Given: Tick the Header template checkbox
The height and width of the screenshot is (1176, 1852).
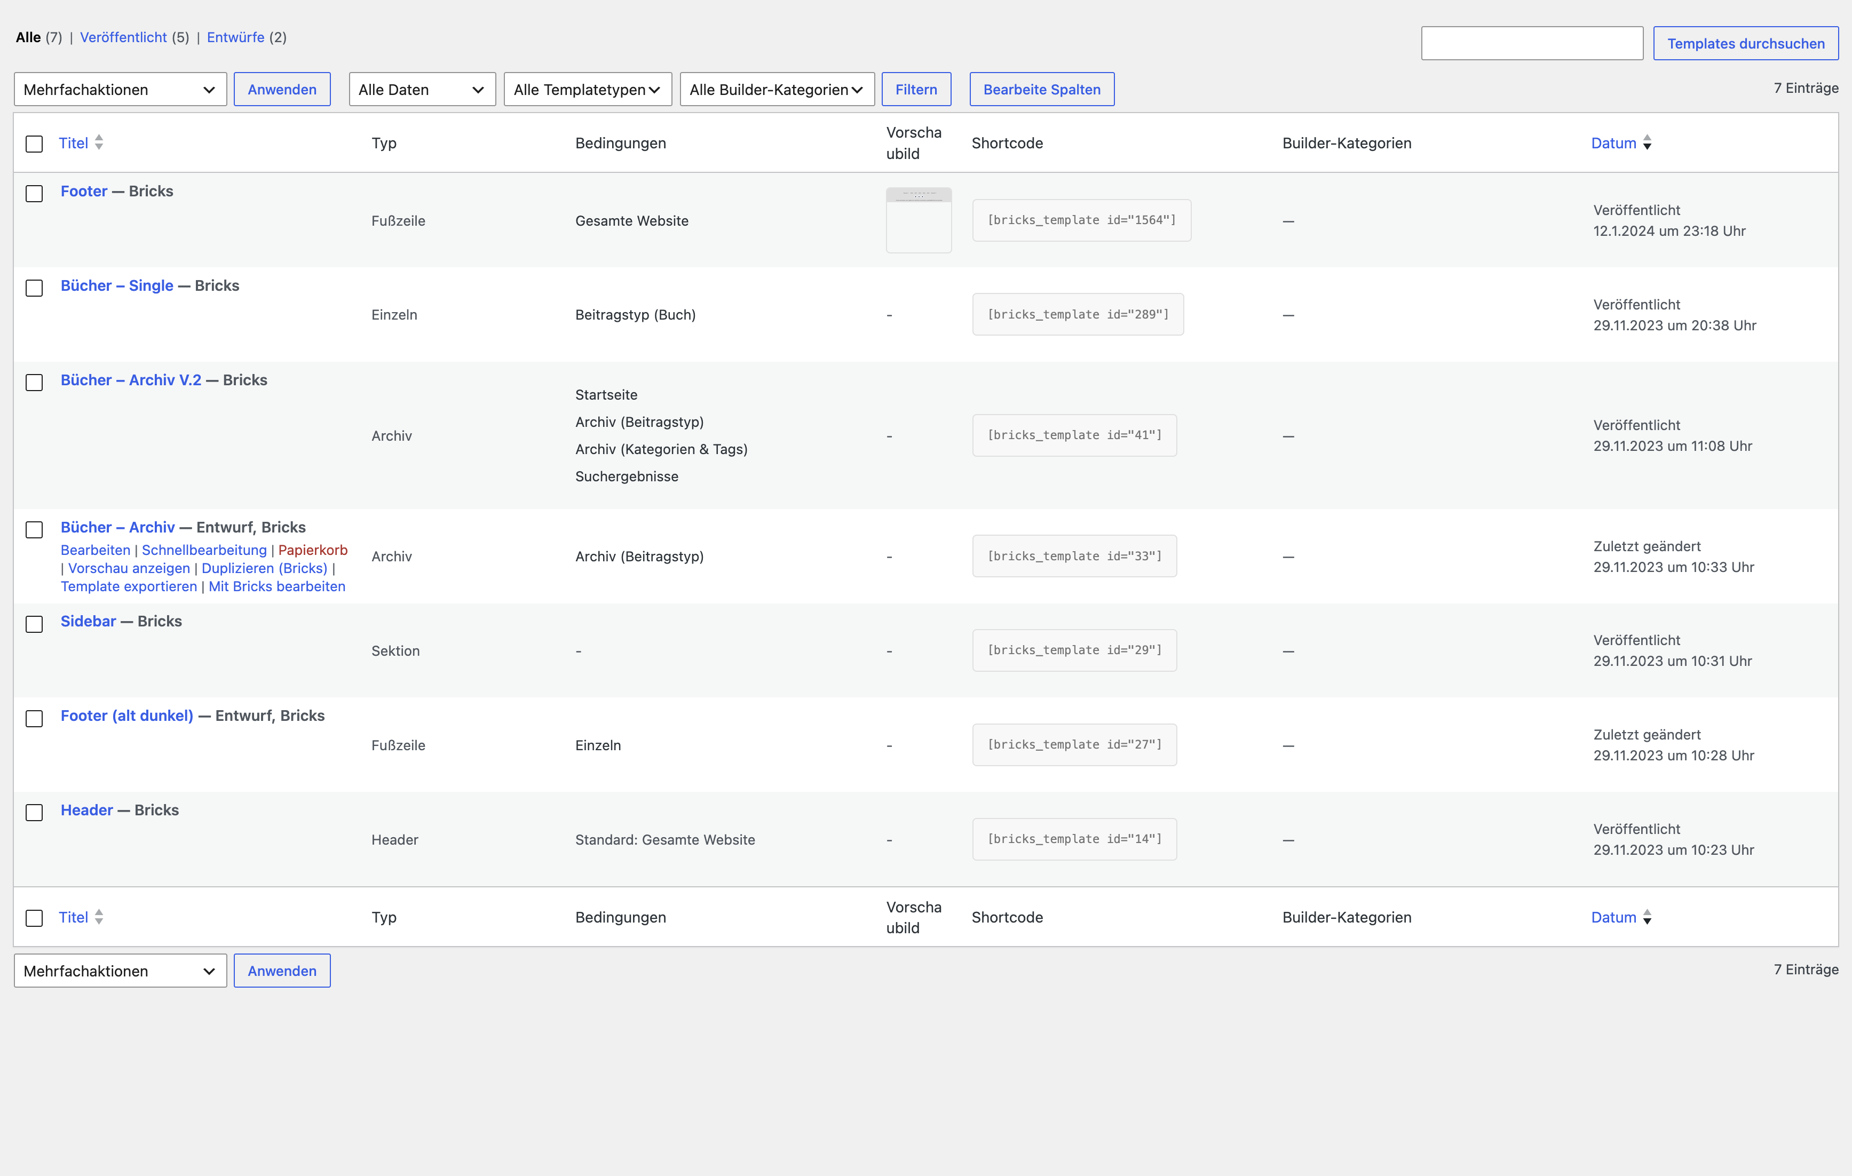Looking at the screenshot, I should point(34,812).
